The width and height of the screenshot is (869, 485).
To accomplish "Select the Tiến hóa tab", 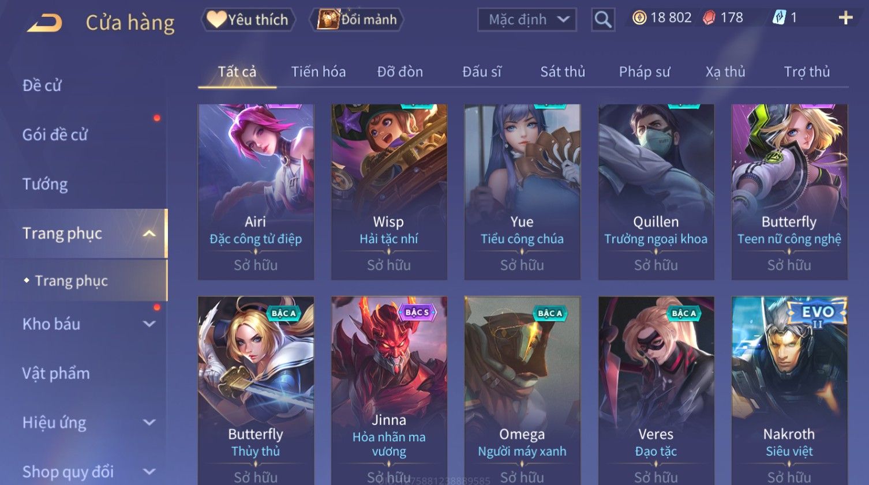I will [x=319, y=72].
